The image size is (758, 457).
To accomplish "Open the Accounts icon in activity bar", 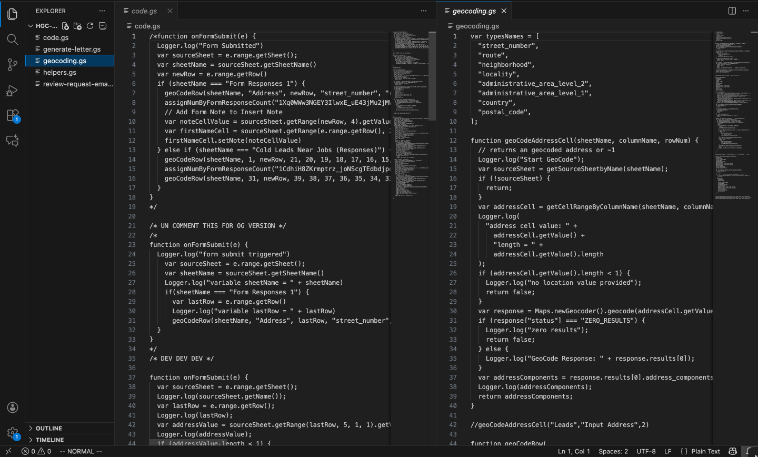I will point(13,407).
